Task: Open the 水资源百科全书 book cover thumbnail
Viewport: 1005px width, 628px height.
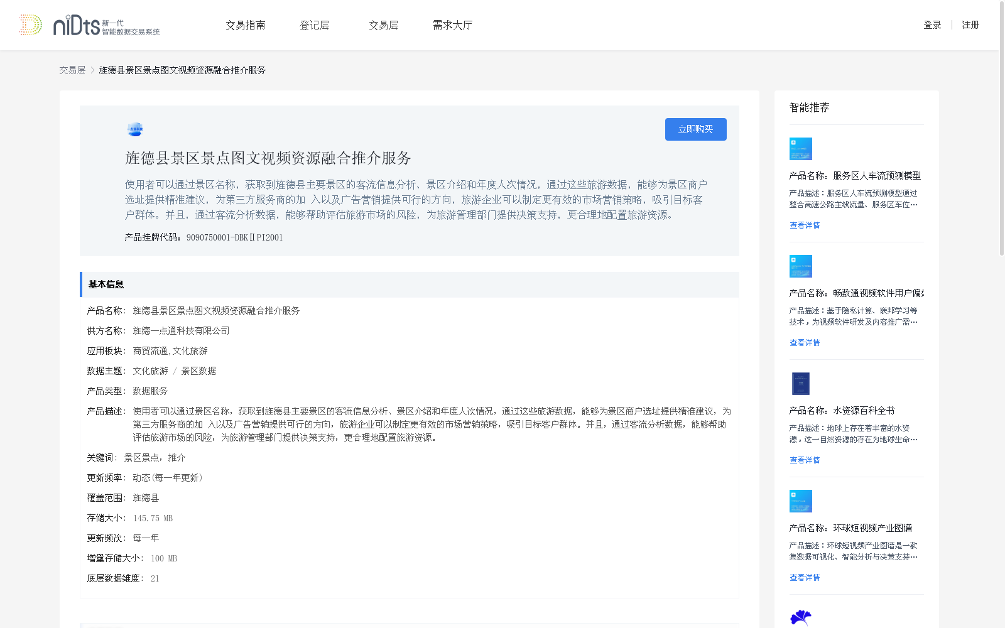Action: tap(801, 384)
